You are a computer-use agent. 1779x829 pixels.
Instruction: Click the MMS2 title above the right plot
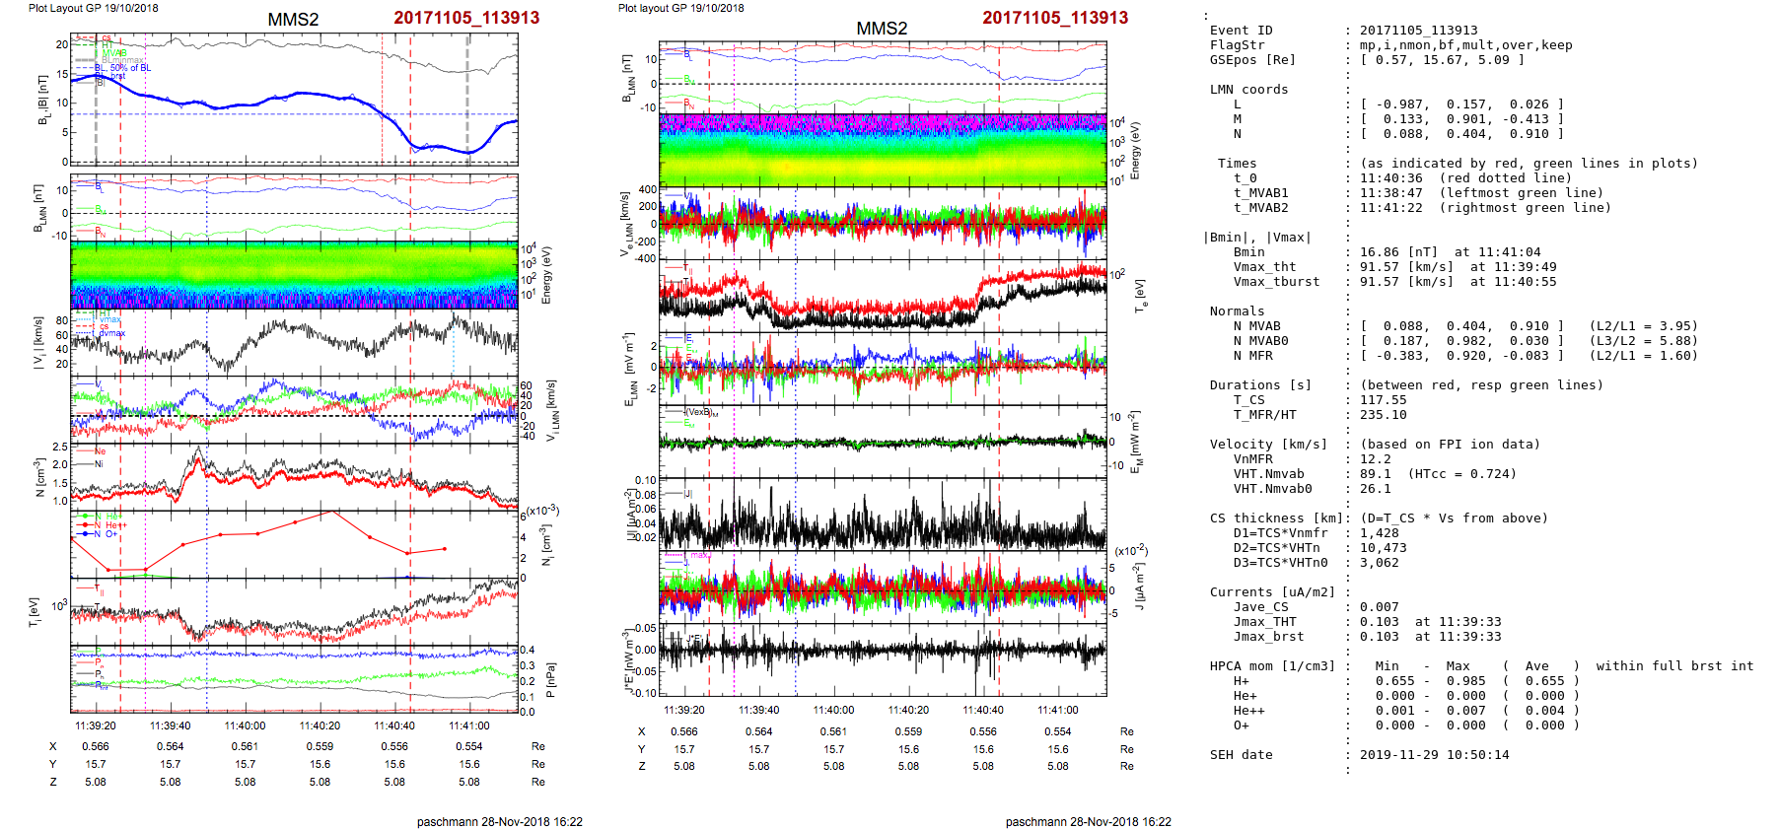click(881, 29)
